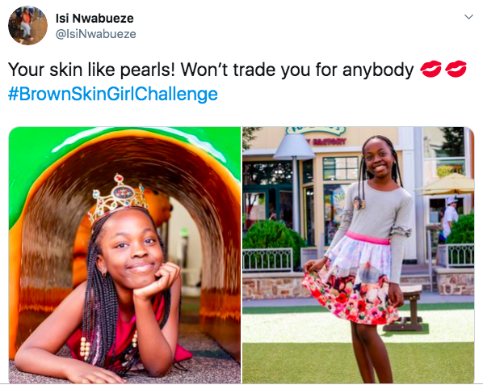483x385 pixels.
Task: Open the #BrownSkinGirlChallenge hashtag
Action: click(113, 94)
